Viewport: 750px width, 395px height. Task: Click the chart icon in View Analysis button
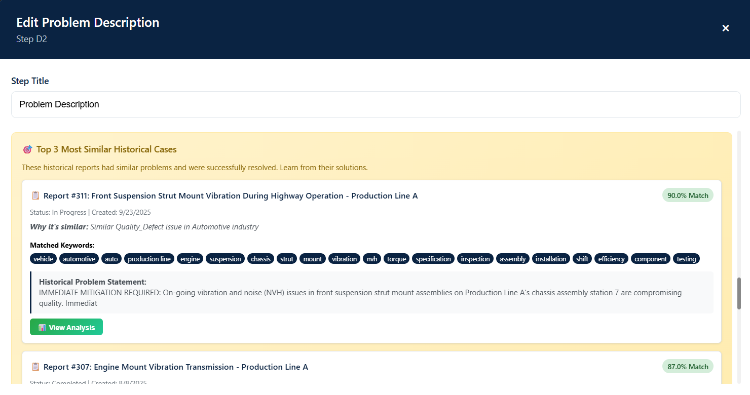42,328
